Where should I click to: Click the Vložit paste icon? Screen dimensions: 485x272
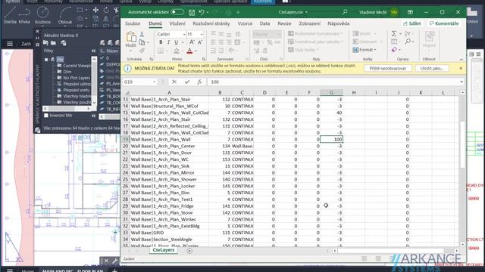click(x=131, y=37)
